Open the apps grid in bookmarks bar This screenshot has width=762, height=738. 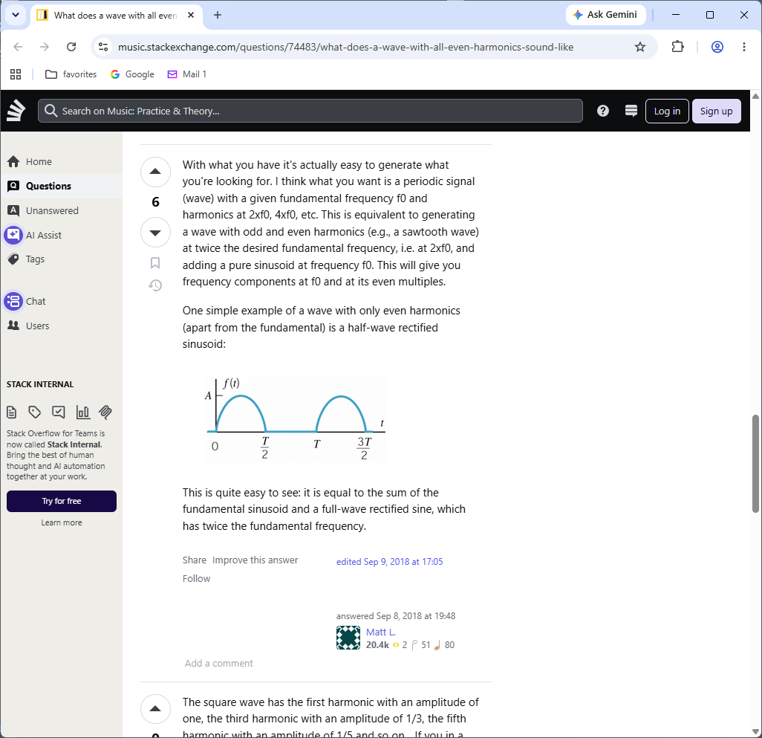(16, 74)
